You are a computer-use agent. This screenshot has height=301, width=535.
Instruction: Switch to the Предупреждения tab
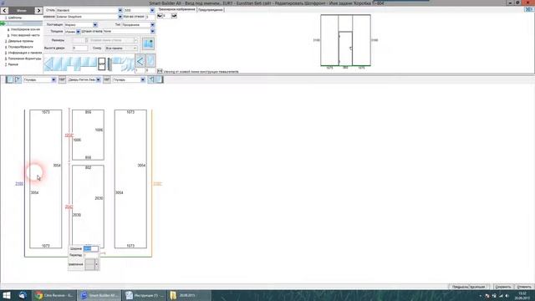pos(210,10)
